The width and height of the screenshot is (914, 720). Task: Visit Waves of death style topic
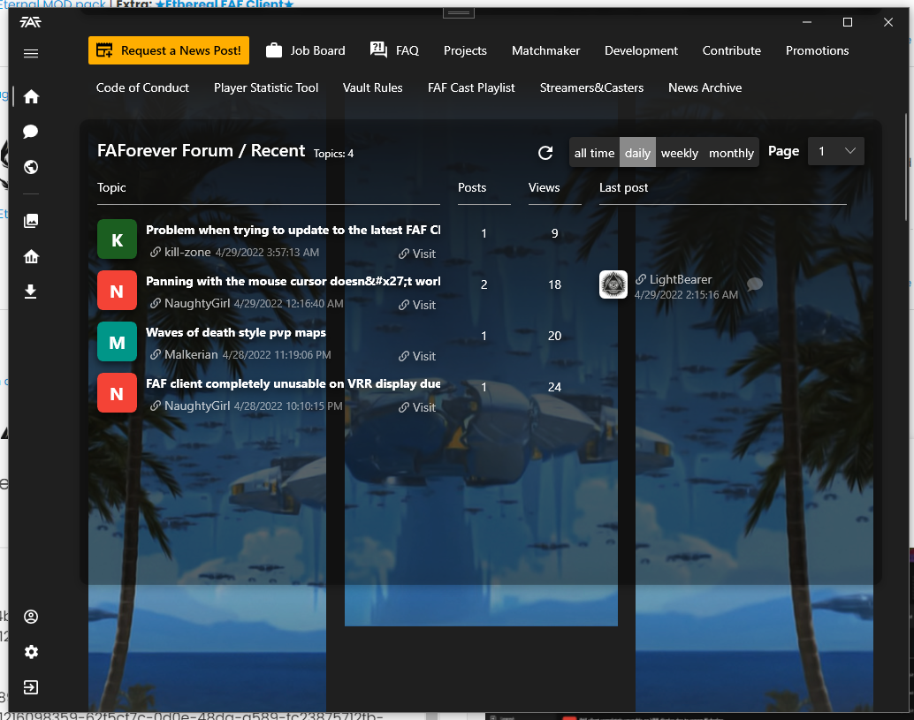(x=417, y=357)
